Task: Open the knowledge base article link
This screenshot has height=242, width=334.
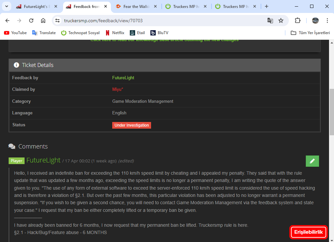Action: coord(164,40)
